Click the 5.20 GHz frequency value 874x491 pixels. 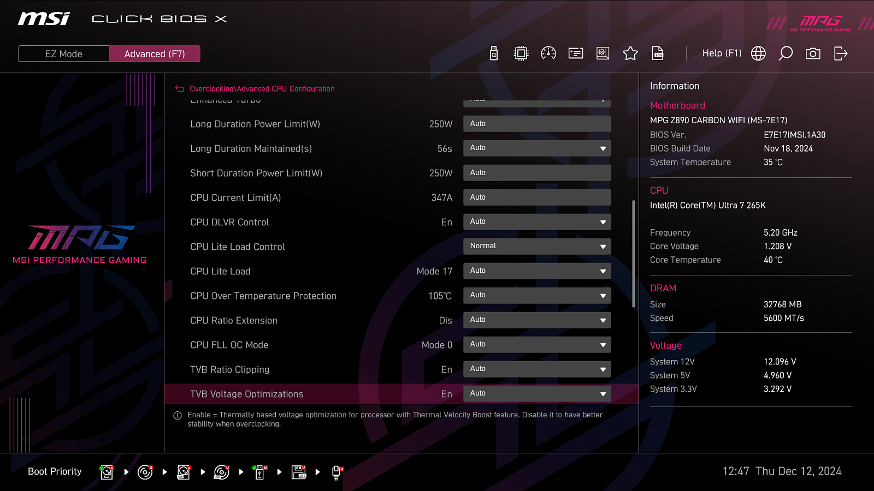(781, 233)
